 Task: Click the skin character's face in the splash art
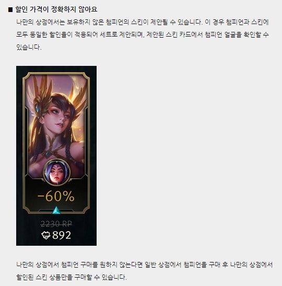tap(61, 116)
